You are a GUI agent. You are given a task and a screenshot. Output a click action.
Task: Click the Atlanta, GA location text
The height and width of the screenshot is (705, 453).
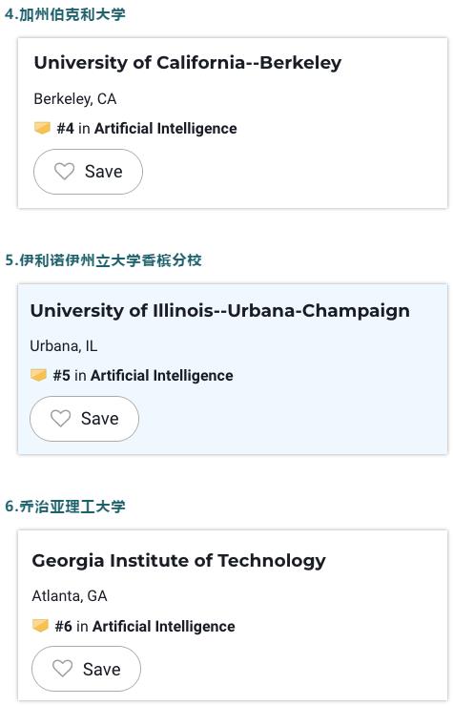(x=70, y=596)
